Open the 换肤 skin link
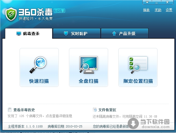 pos(146,10)
